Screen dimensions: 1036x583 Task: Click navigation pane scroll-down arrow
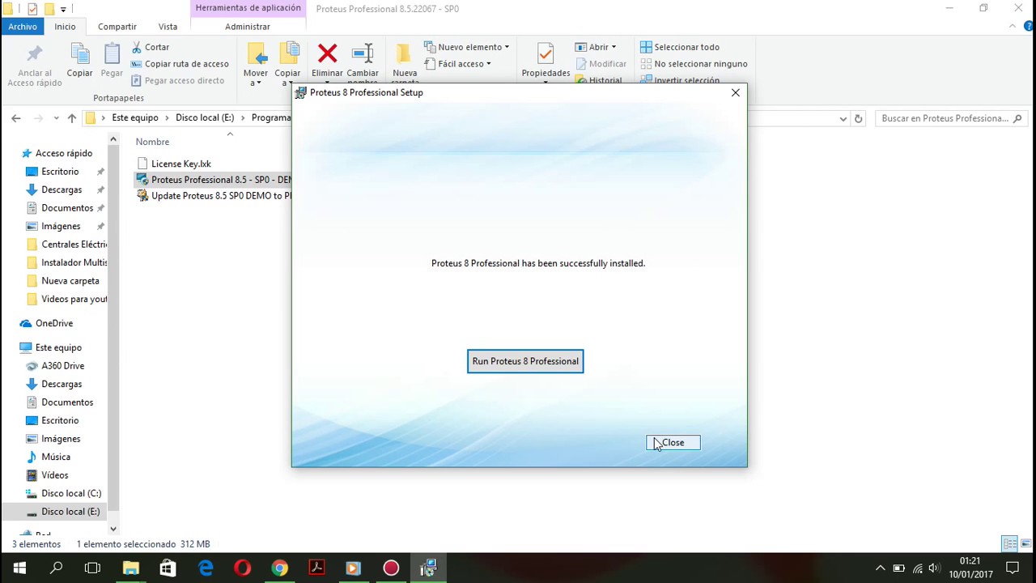tap(113, 529)
